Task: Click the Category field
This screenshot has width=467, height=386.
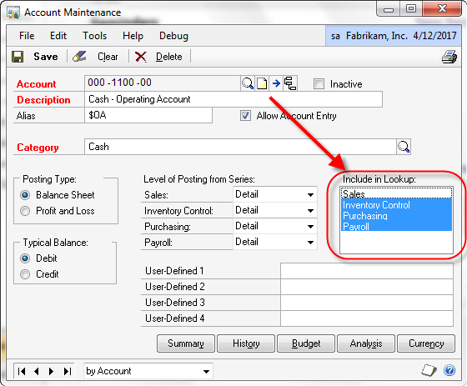Action: pos(240,147)
